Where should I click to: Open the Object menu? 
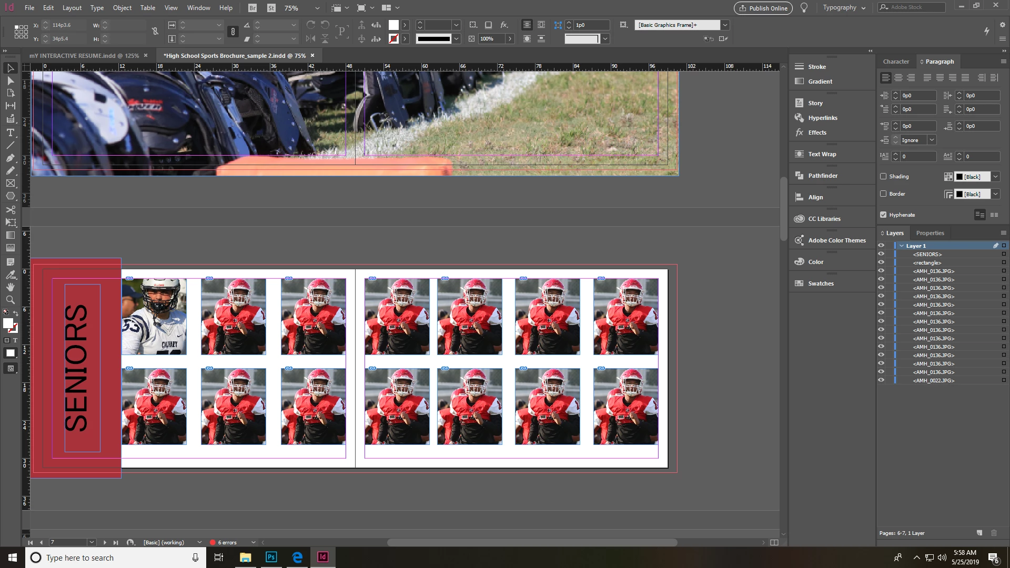[122, 8]
